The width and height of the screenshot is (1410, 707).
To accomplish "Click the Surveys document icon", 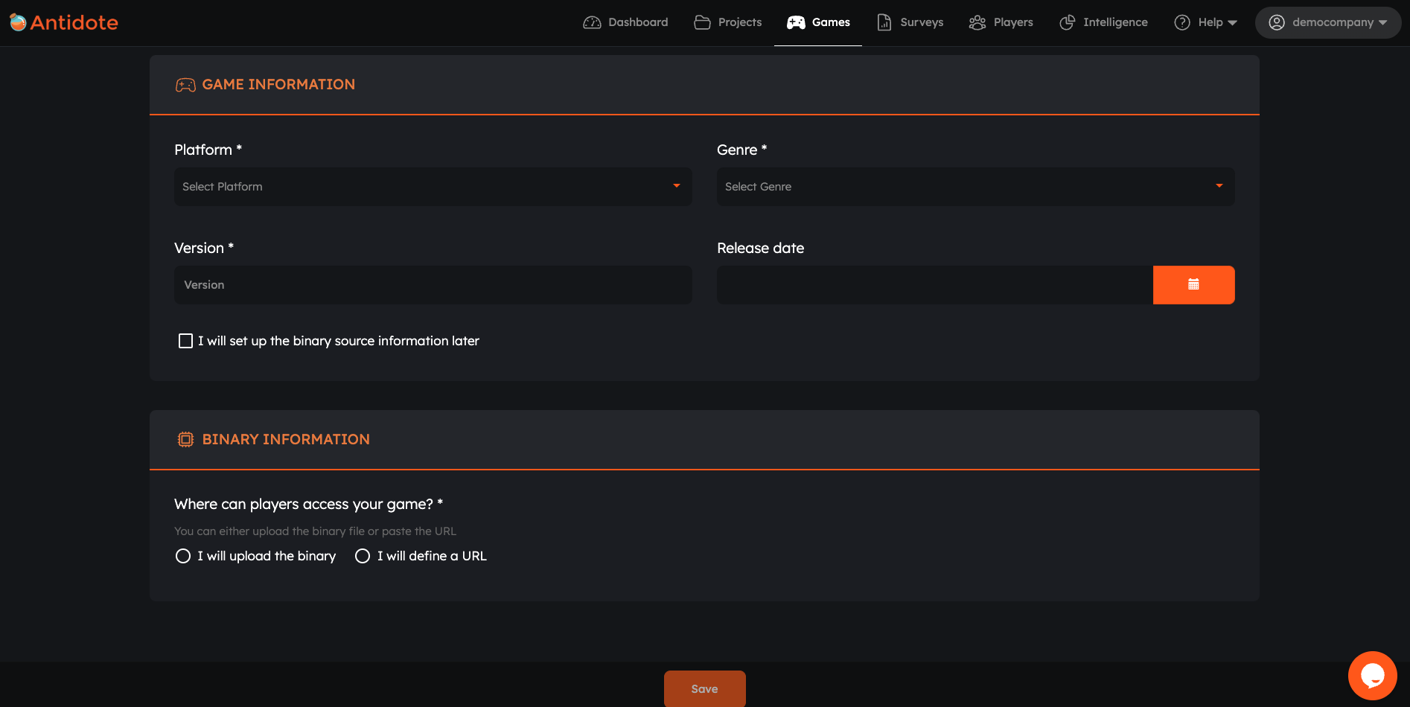I will click(x=884, y=22).
